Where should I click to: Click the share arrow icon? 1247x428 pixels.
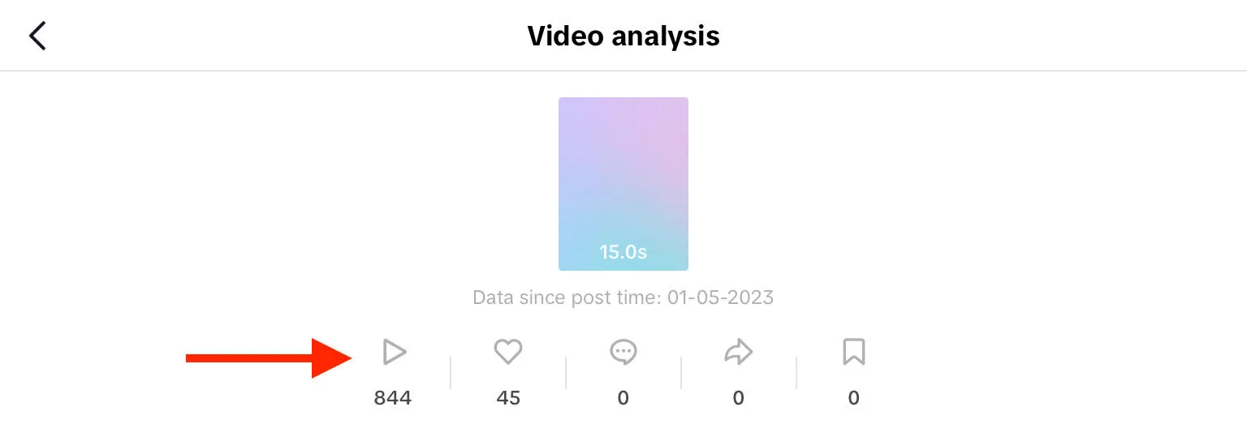pyautogui.click(x=738, y=352)
